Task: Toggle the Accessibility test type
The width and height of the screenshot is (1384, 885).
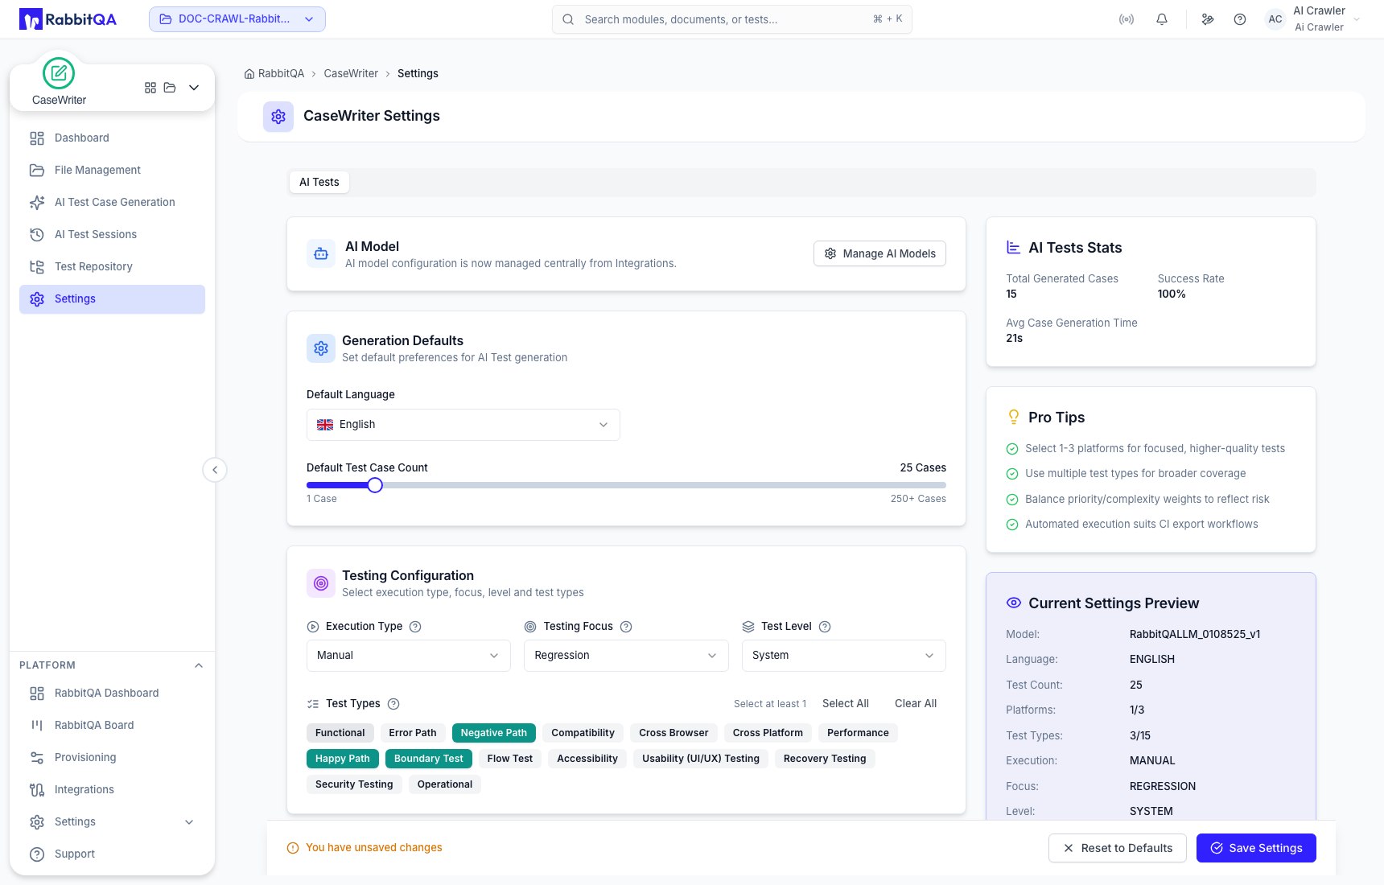Action: 587,759
